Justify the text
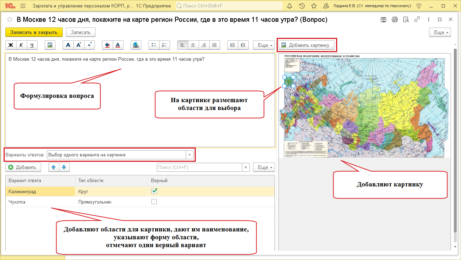The height and width of the screenshot is (260, 461). pos(215,45)
